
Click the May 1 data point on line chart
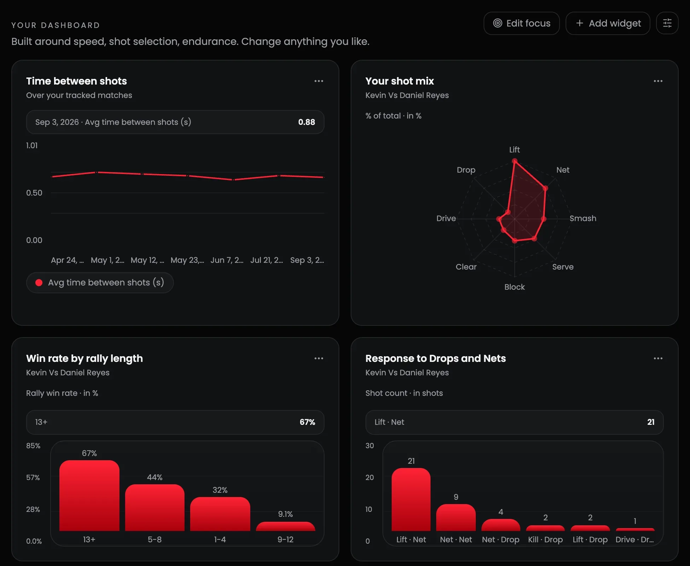coord(97,172)
